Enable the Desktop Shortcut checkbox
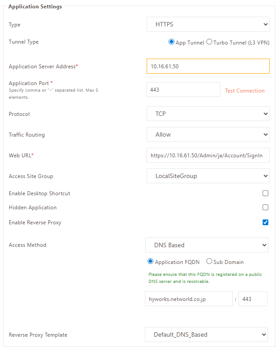This screenshot has height=349, width=278. click(265, 193)
